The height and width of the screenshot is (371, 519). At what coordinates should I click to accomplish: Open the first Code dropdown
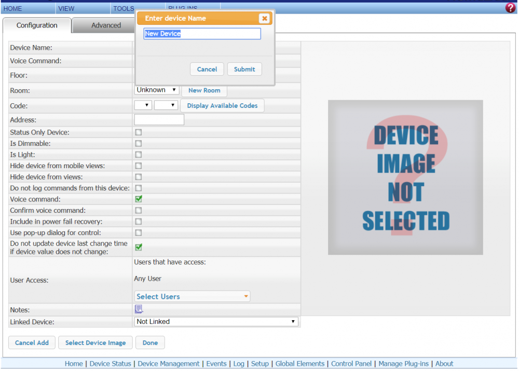[143, 105]
